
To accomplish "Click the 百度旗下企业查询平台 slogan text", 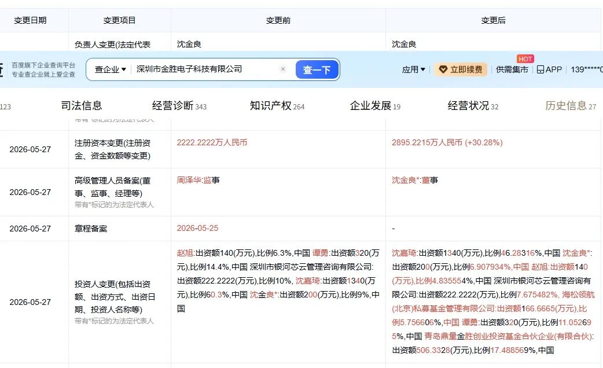I will pyautogui.click(x=43, y=65).
